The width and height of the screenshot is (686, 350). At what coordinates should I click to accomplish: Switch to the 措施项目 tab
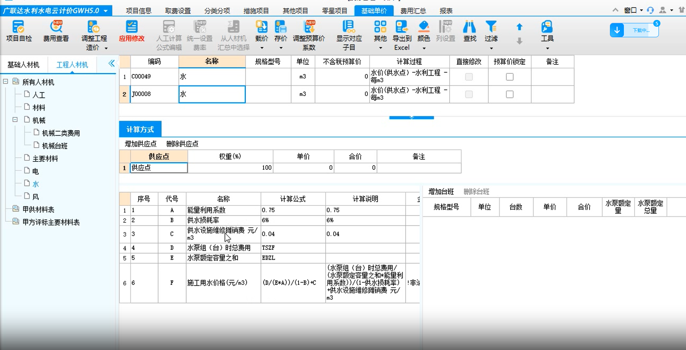click(x=256, y=11)
